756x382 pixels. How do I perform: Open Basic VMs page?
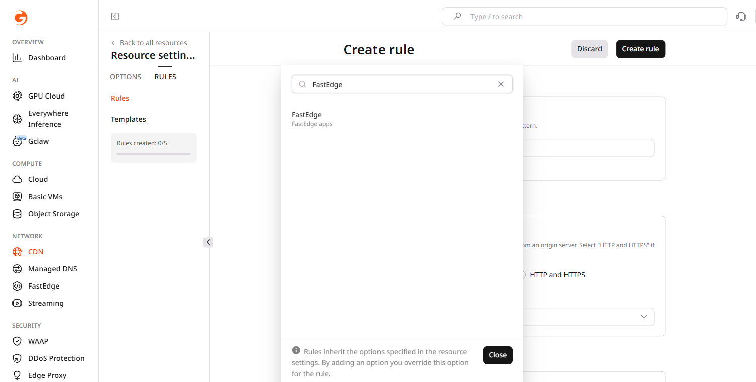[x=38, y=197]
